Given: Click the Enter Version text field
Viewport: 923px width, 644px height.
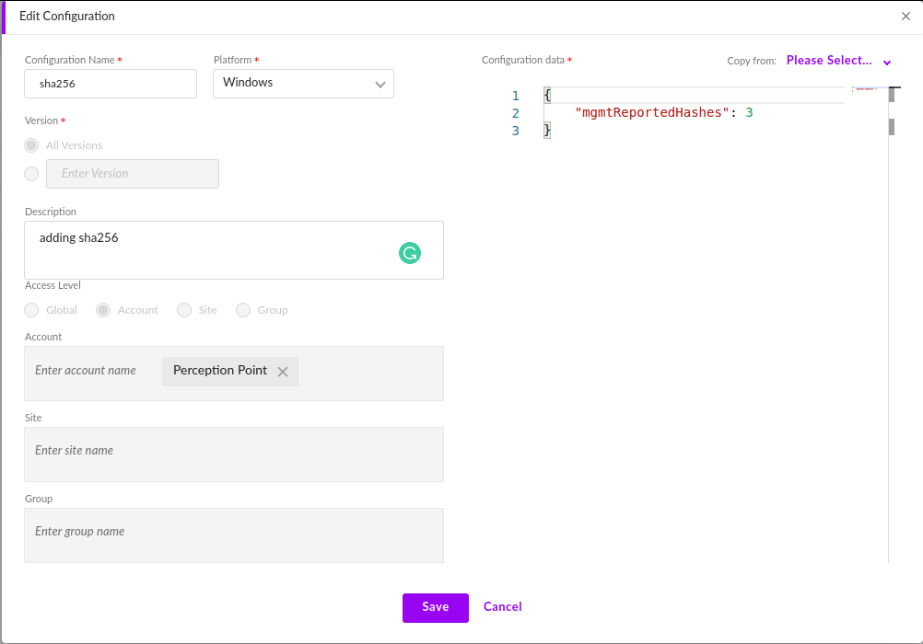Looking at the screenshot, I should coord(133,174).
